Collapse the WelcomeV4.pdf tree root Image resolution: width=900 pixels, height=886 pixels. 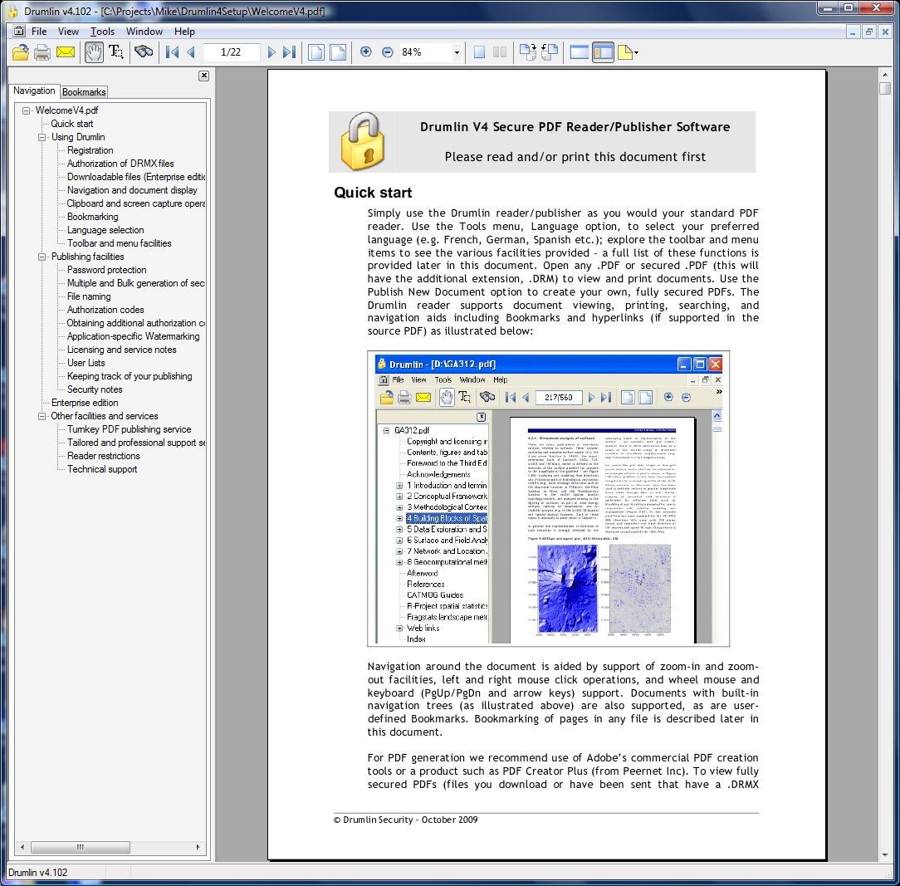[26, 110]
